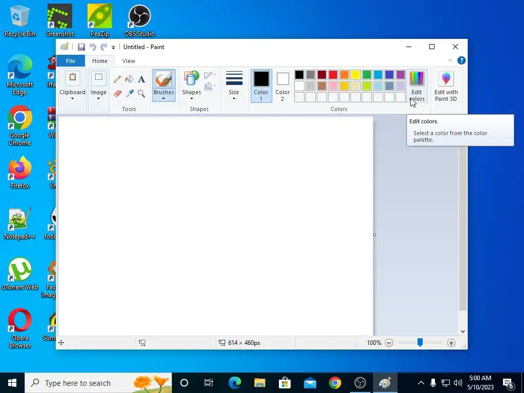
Task: Open the Shape outline dropdown
Action: point(209,75)
